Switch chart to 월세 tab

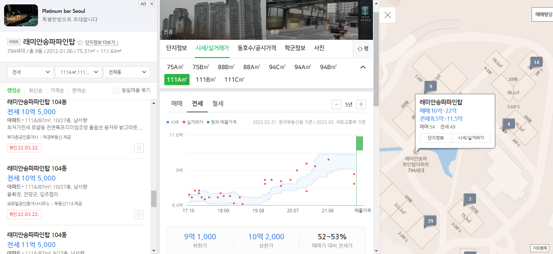218,103
